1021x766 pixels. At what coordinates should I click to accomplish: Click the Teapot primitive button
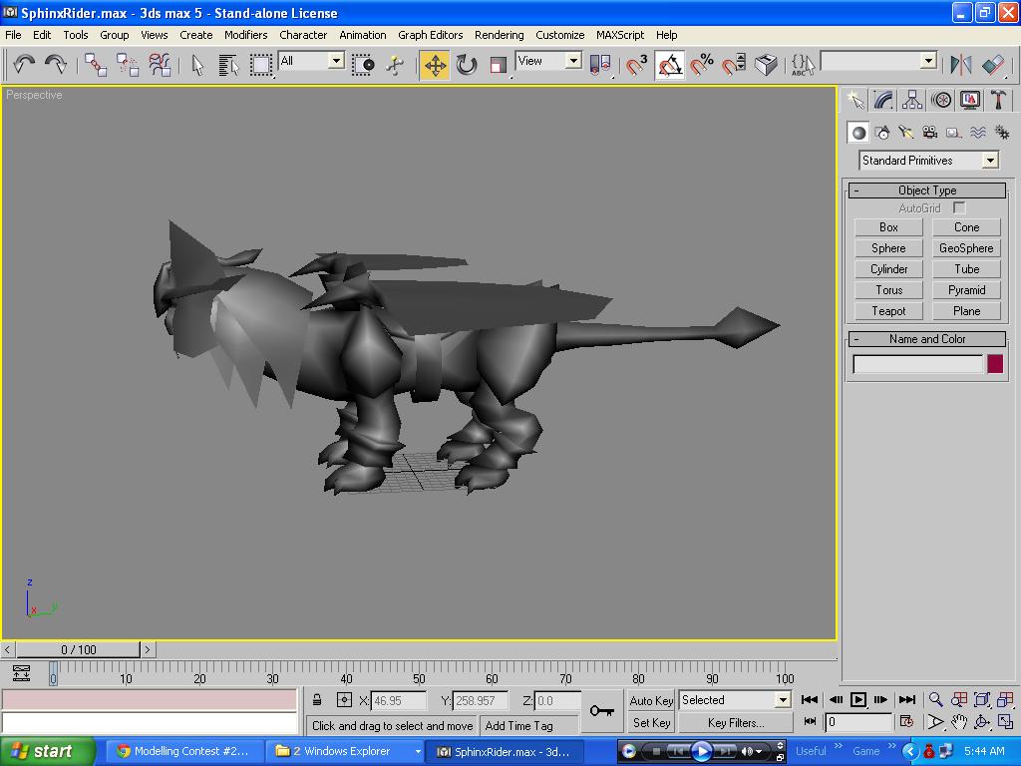point(888,311)
